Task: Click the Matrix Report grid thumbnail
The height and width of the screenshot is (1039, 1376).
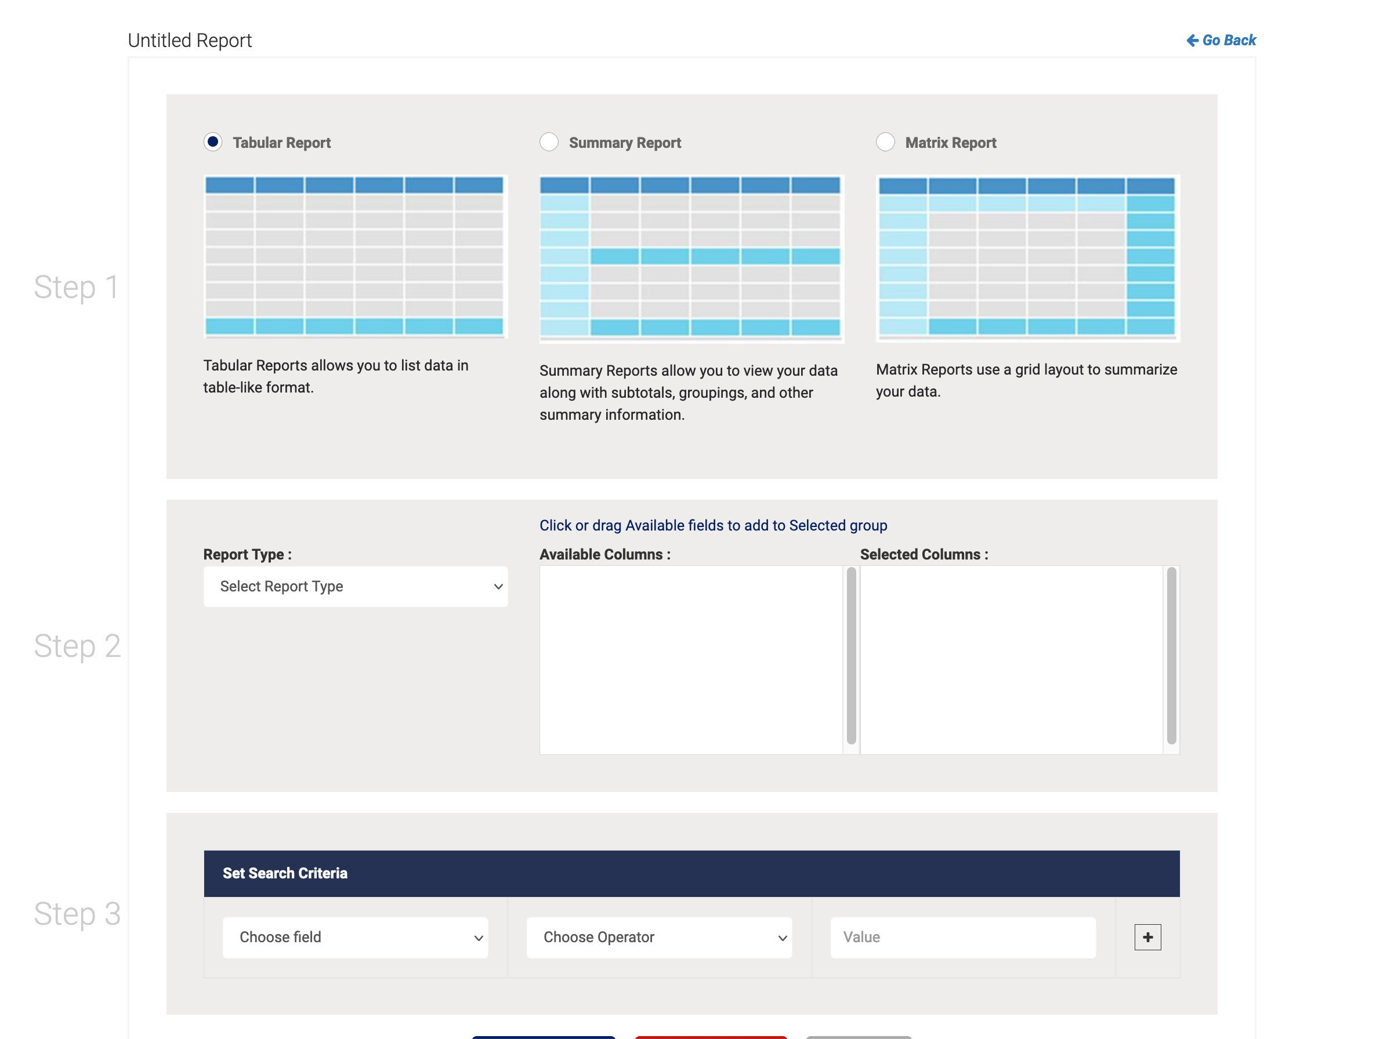Action: pyautogui.click(x=1027, y=257)
